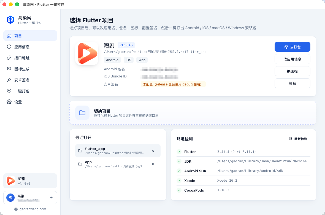The width and height of the screenshot is (325, 215).
Task: Click 重新检测 to recheck the environment
Action: point(298,139)
